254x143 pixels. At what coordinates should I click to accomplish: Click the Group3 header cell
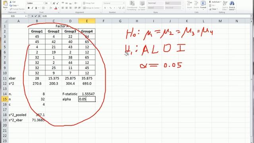click(70, 31)
